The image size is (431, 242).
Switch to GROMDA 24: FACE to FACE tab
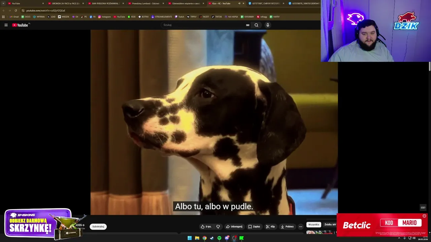(x=65, y=3)
